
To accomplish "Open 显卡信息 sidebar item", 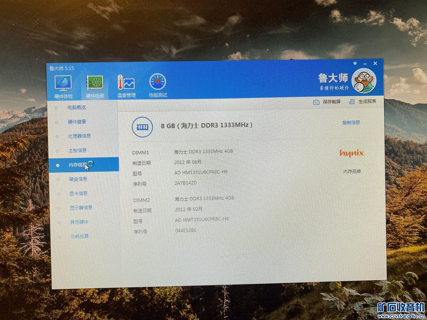I will click(x=78, y=193).
